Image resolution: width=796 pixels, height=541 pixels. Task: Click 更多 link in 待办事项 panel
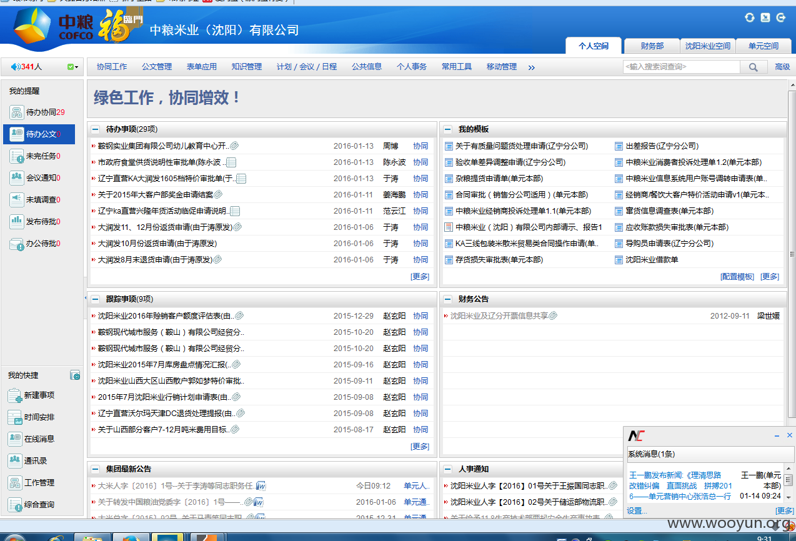click(x=420, y=277)
